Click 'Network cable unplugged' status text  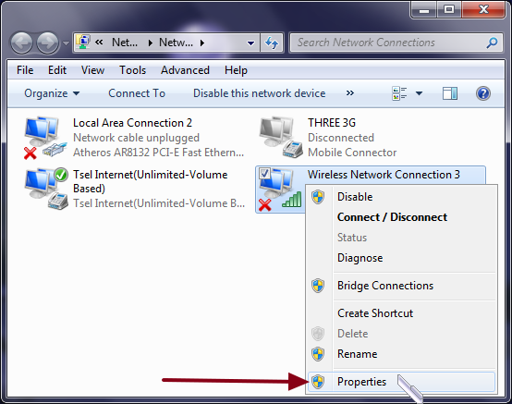(136, 138)
